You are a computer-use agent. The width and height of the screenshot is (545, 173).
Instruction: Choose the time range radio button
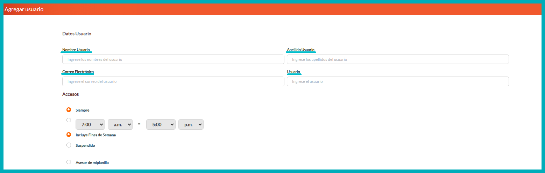point(69,120)
